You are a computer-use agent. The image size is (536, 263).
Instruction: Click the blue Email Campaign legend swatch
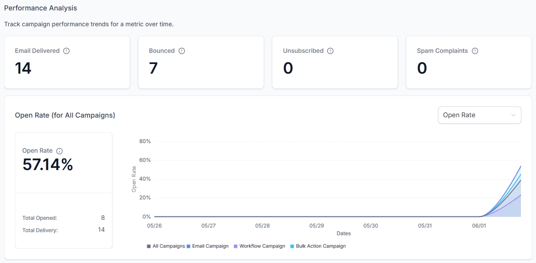[189, 246]
